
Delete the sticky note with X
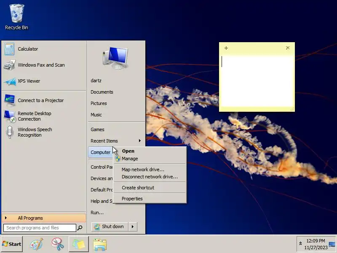point(288,48)
